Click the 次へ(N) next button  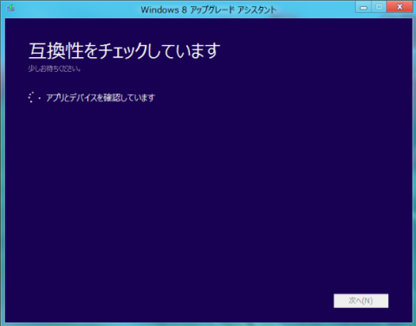pyautogui.click(x=361, y=301)
